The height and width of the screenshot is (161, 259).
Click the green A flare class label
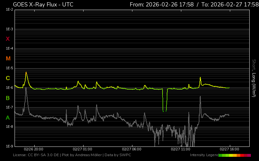(x=8, y=118)
